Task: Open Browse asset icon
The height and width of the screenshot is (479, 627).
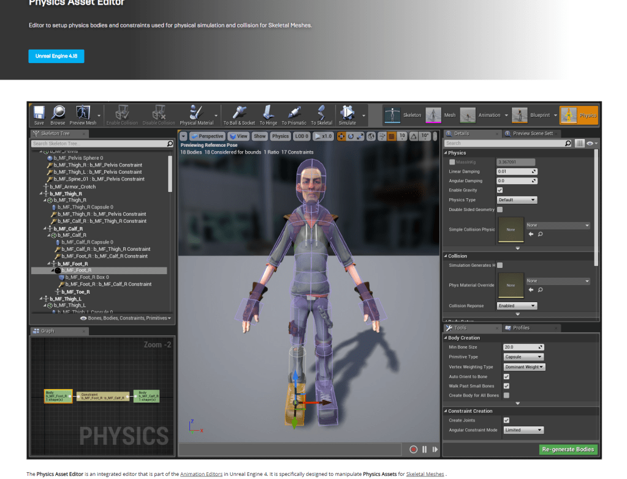Action: click(x=58, y=113)
